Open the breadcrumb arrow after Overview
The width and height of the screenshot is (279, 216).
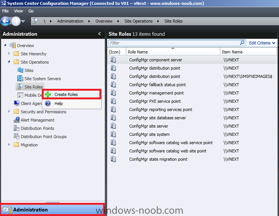pyautogui.click(x=118, y=21)
